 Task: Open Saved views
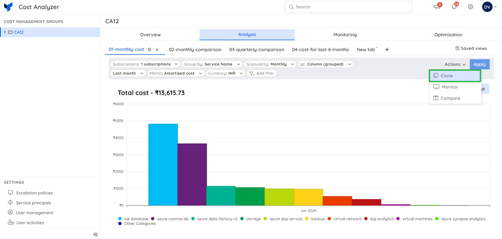(471, 48)
